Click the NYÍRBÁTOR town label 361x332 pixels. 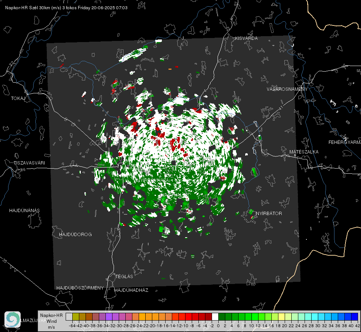click(269, 213)
